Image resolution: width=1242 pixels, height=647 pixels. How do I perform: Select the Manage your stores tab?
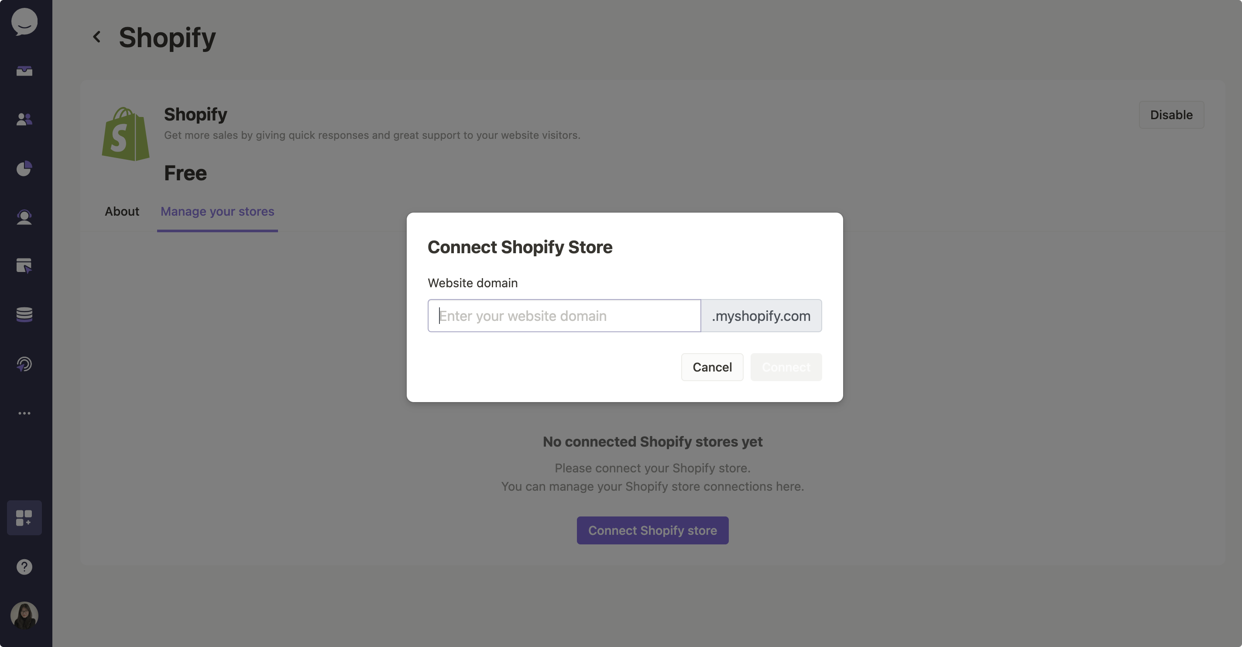click(x=217, y=211)
